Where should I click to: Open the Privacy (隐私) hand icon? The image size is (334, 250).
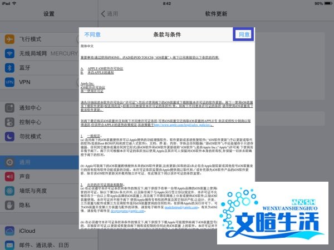9,205
